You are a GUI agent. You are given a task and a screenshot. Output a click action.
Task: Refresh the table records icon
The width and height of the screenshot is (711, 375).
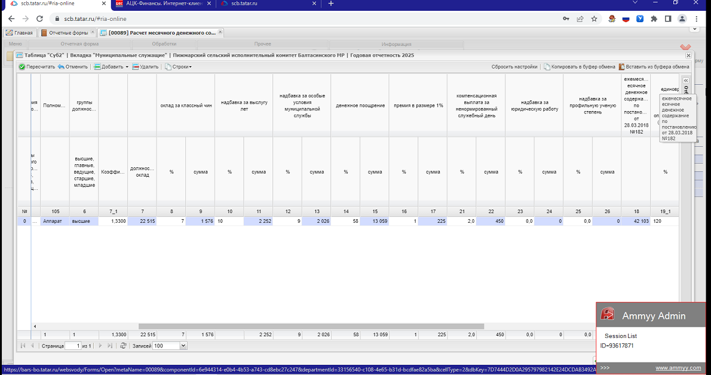tap(123, 346)
